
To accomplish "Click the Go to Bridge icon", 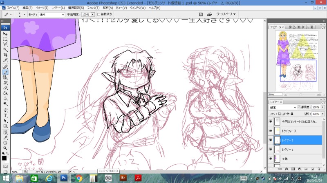I will click(209, 14).
